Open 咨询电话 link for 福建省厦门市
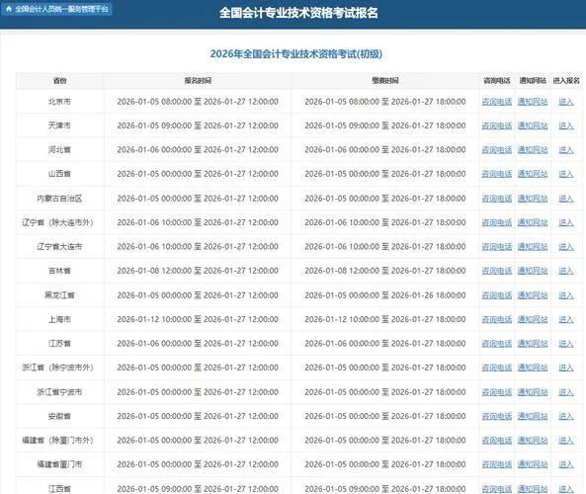The image size is (586, 494). (x=497, y=464)
